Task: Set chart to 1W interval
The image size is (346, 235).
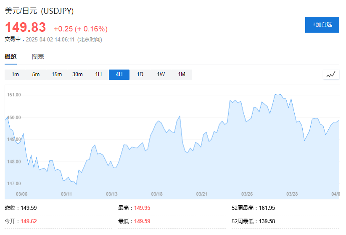Action: (x=161, y=75)
